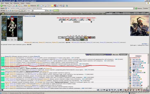
Task: Switch to the Системные сообщения tab
Action: tap(97, 55)
